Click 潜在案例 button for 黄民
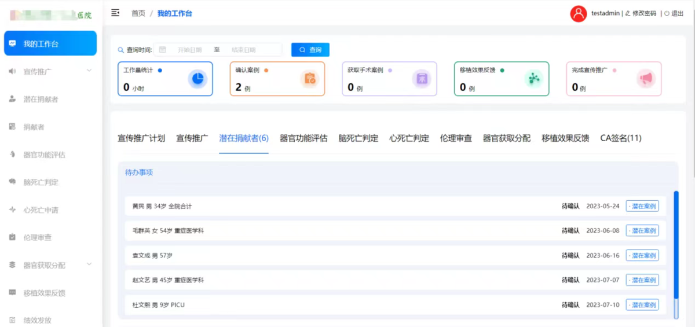The height and width of the screenshot is (327, 695). [642, 206]
